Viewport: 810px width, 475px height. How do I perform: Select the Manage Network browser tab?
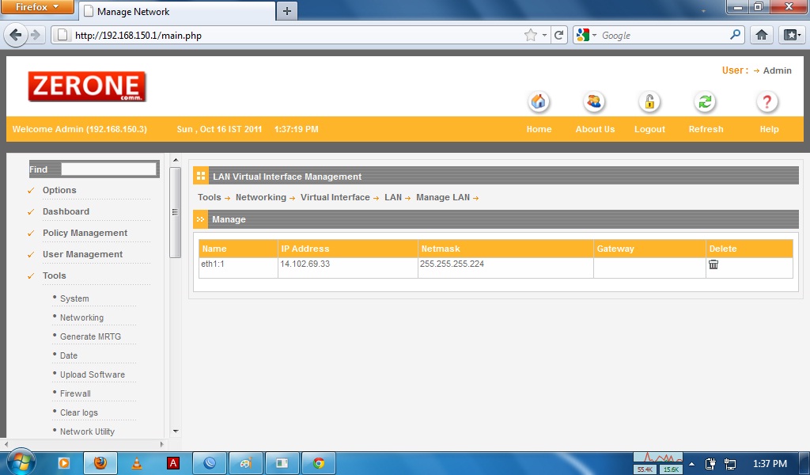point(177,11)
